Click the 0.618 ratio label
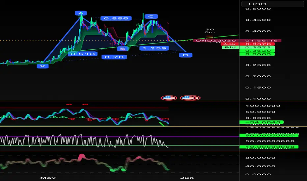This screenshot has width=307, height=181. pyautogui.click(x=82, y=54)
